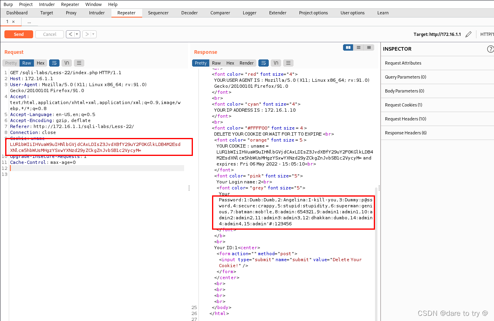Switch to the Dashboard tab
This screenshot has height=321, width=494.
[17, 13]
